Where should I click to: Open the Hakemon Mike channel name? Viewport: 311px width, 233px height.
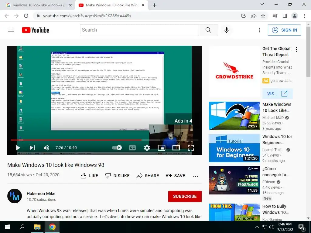click(x=41, y=194)
